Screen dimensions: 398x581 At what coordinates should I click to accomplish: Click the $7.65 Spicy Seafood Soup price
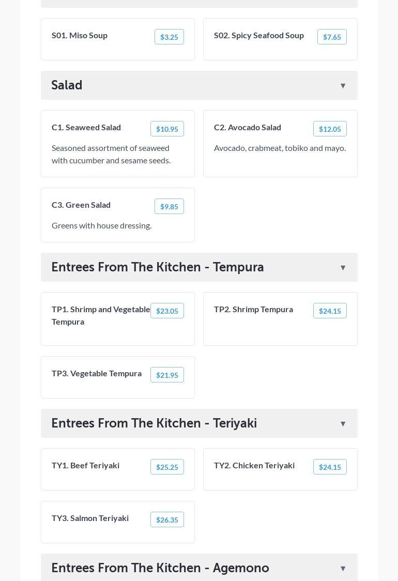click(332, 37)
